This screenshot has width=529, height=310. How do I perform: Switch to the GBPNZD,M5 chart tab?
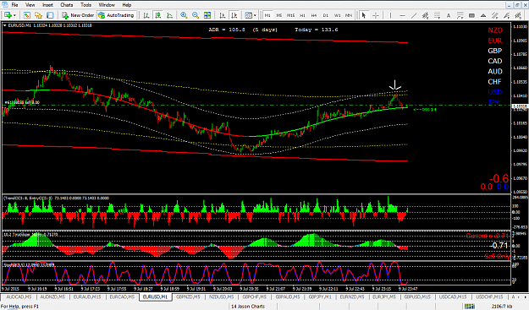[x=188, y=296]
